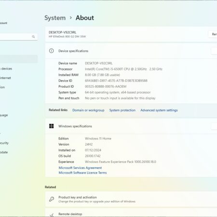The height and width of the screenshot is (217, 217).
Task: Open Product key and activation settings
Action: tap(131, 199)
